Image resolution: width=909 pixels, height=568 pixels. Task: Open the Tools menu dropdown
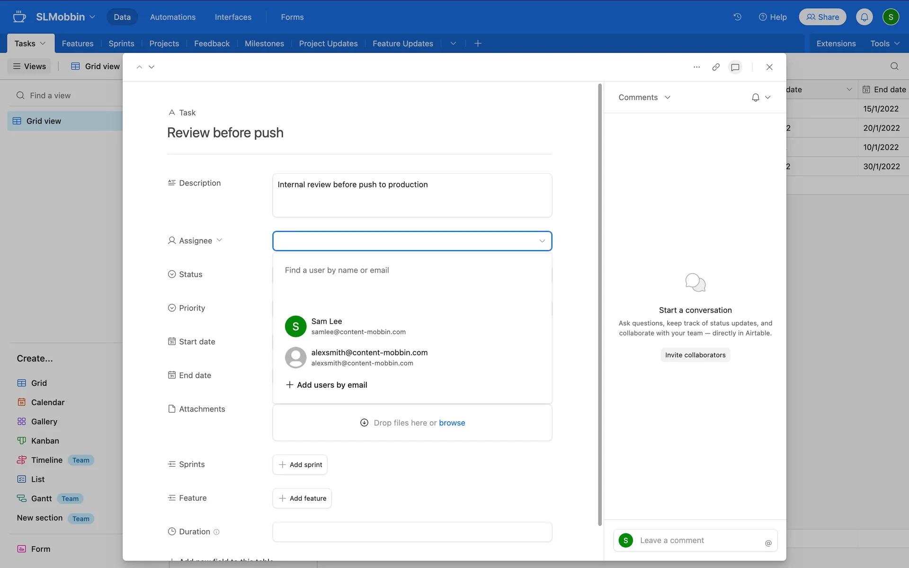[x=884, y=44]
